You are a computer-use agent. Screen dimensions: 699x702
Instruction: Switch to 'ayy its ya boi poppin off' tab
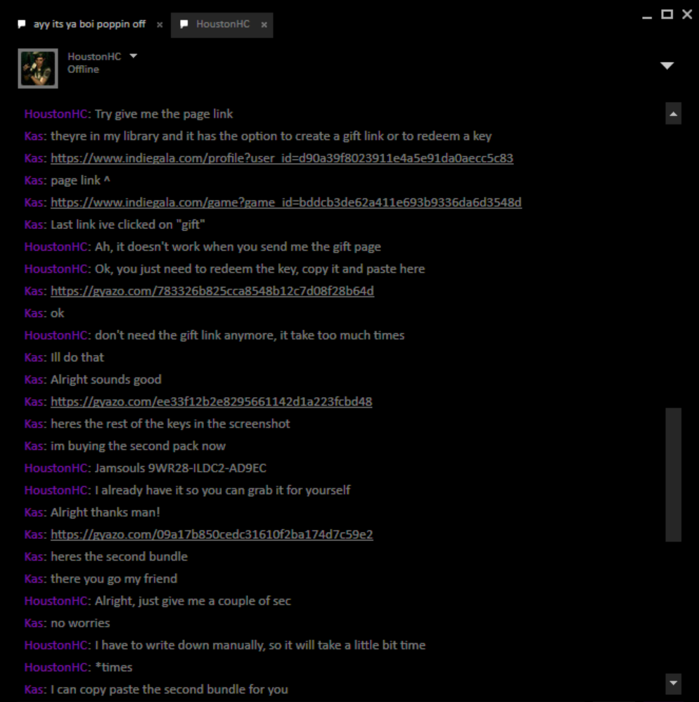(89, 24)
